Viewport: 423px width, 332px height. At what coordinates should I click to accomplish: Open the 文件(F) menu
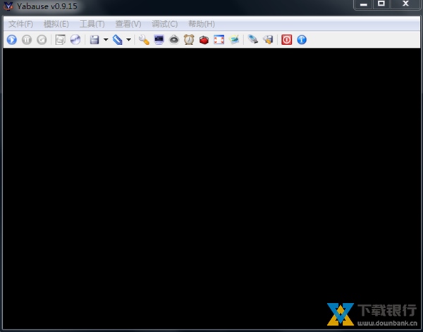click(20, 24)
